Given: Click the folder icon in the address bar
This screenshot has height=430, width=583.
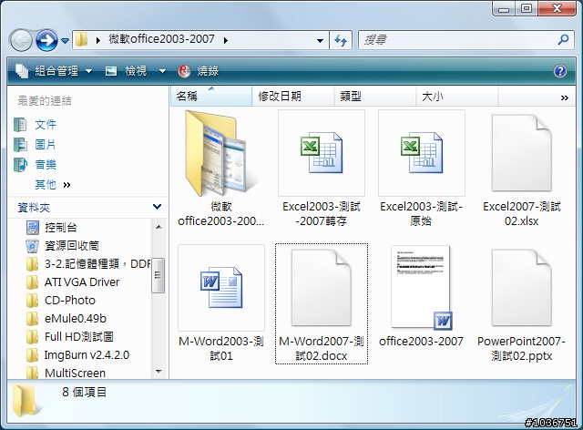Looking at the screenshot, I should click(81, 39).
